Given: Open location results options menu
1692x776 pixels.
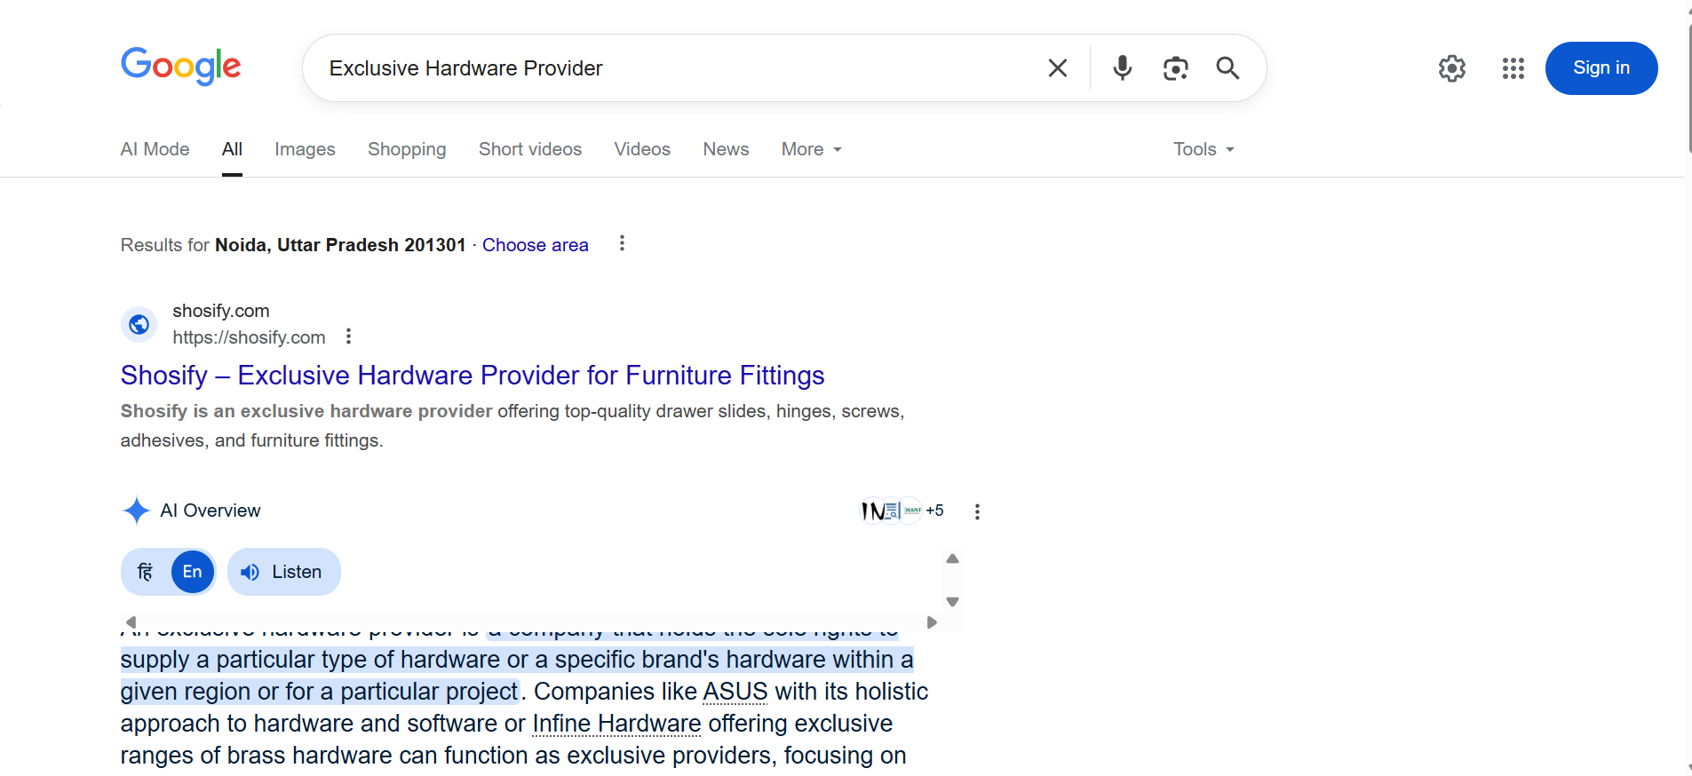Looking at the screenshot, I should point(622,243).
